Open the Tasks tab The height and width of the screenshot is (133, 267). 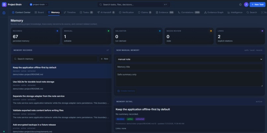(x=86, y=13)
